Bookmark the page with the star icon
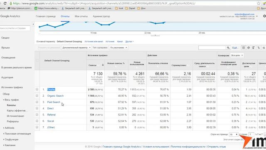 [259, 3]
